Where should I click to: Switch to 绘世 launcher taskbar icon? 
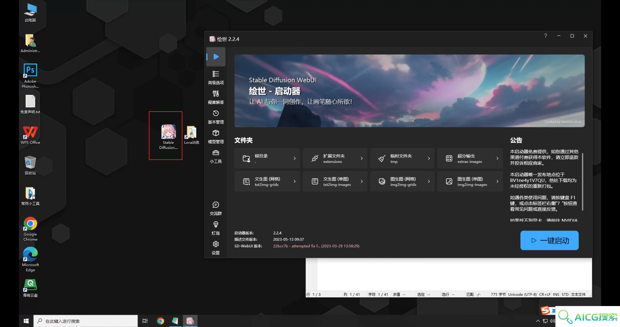point(190,321)
